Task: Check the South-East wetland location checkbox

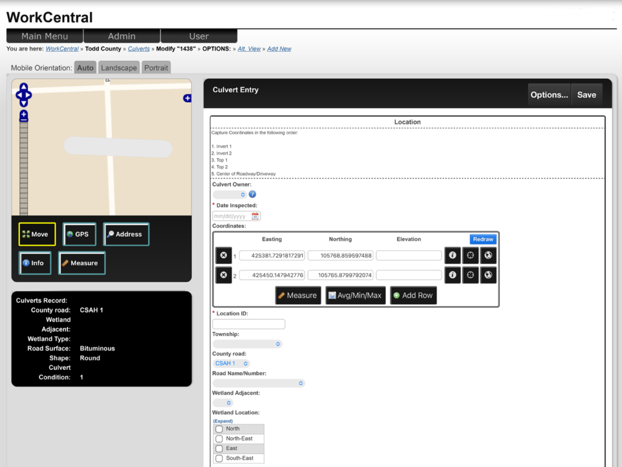Action: click(x=220, y=458)
